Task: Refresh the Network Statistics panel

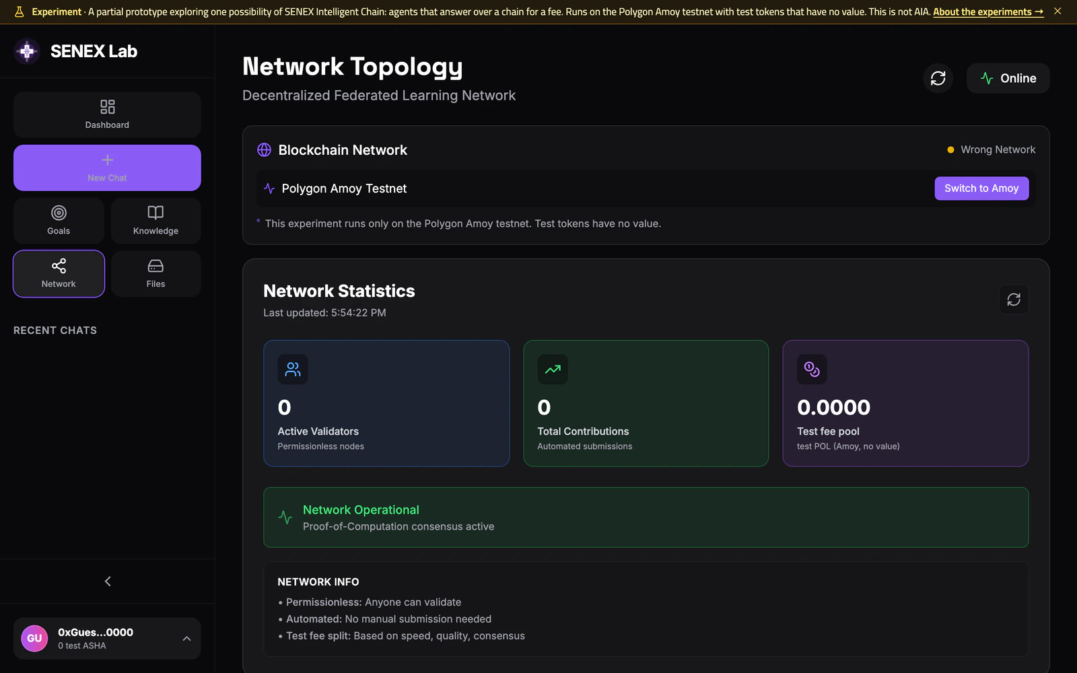Action: tap(1014, 299)
